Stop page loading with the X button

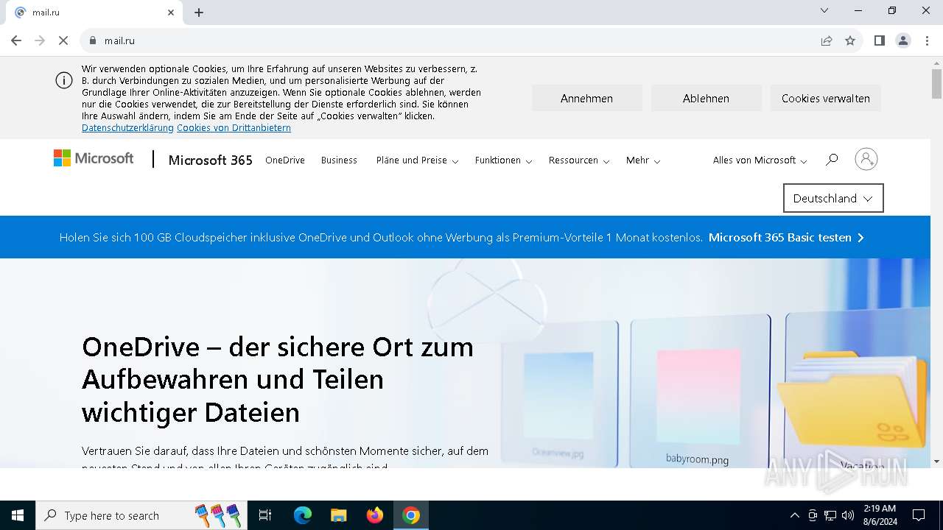(63, 40)
